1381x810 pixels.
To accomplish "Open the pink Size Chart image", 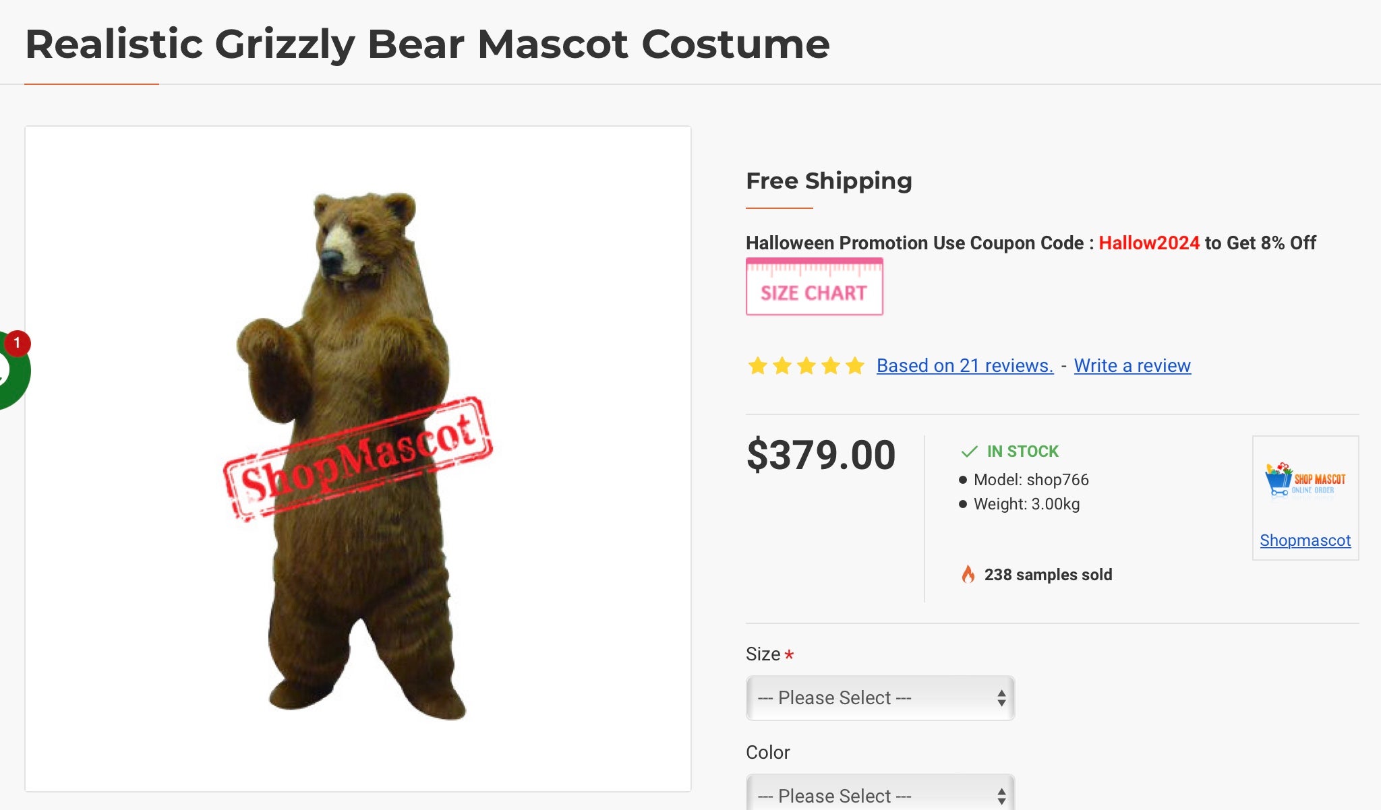I will [814, 287].
